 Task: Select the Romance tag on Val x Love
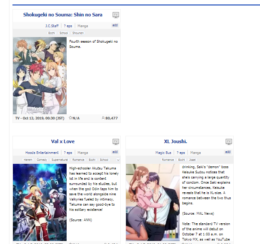coord(78,160)
